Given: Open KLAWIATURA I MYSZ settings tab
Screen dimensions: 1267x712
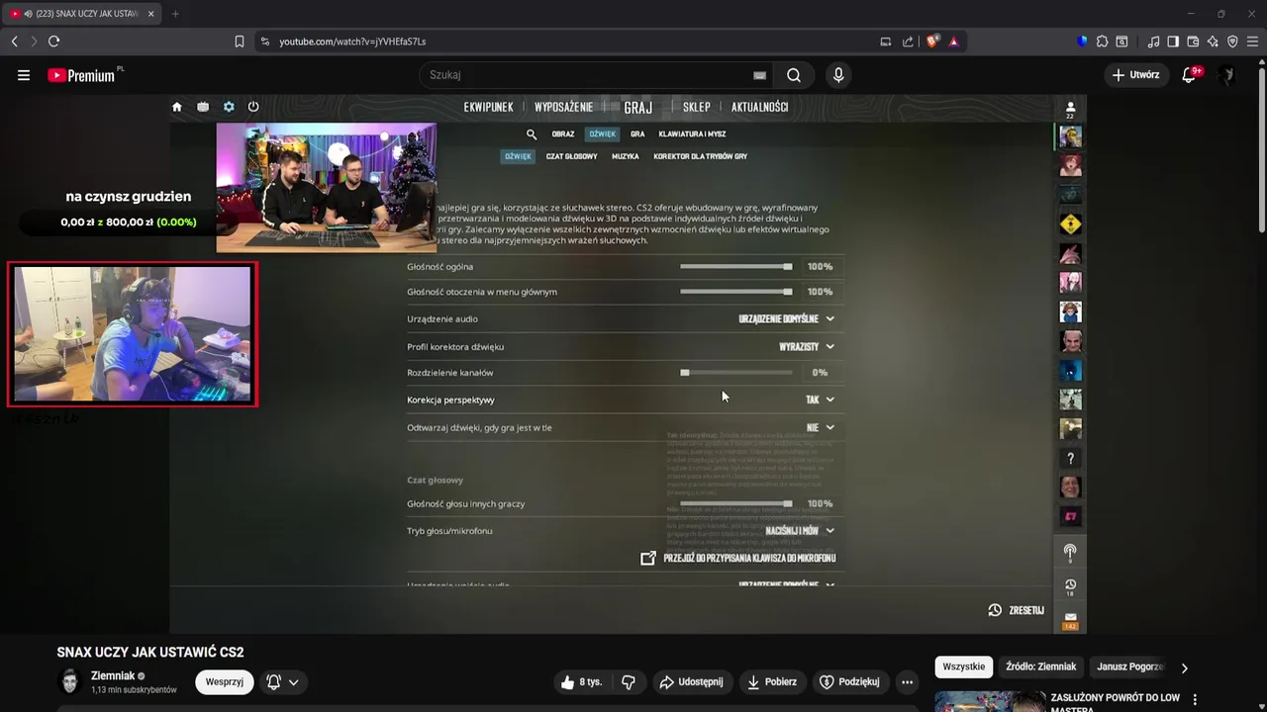Looking at the screenshot, I should pos(692,134).
